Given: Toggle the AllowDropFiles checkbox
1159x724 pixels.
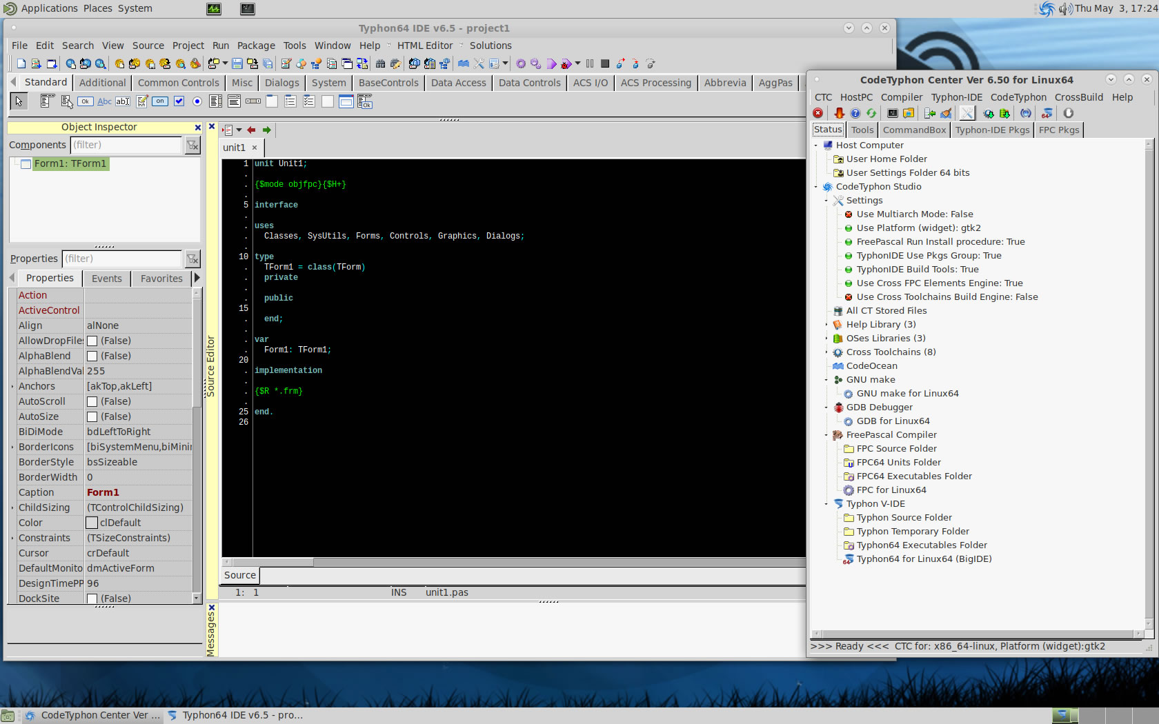Looking at the screenshot, I should click(x=92, y=341).
